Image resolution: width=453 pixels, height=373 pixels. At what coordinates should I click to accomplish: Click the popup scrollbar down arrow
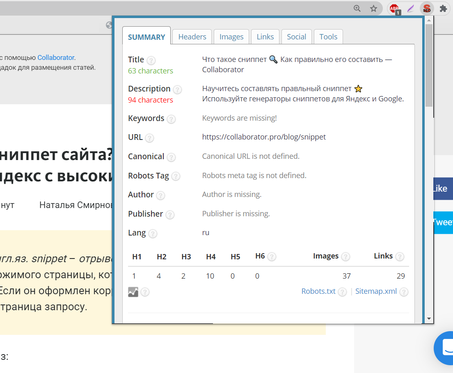tap(429, 318)
